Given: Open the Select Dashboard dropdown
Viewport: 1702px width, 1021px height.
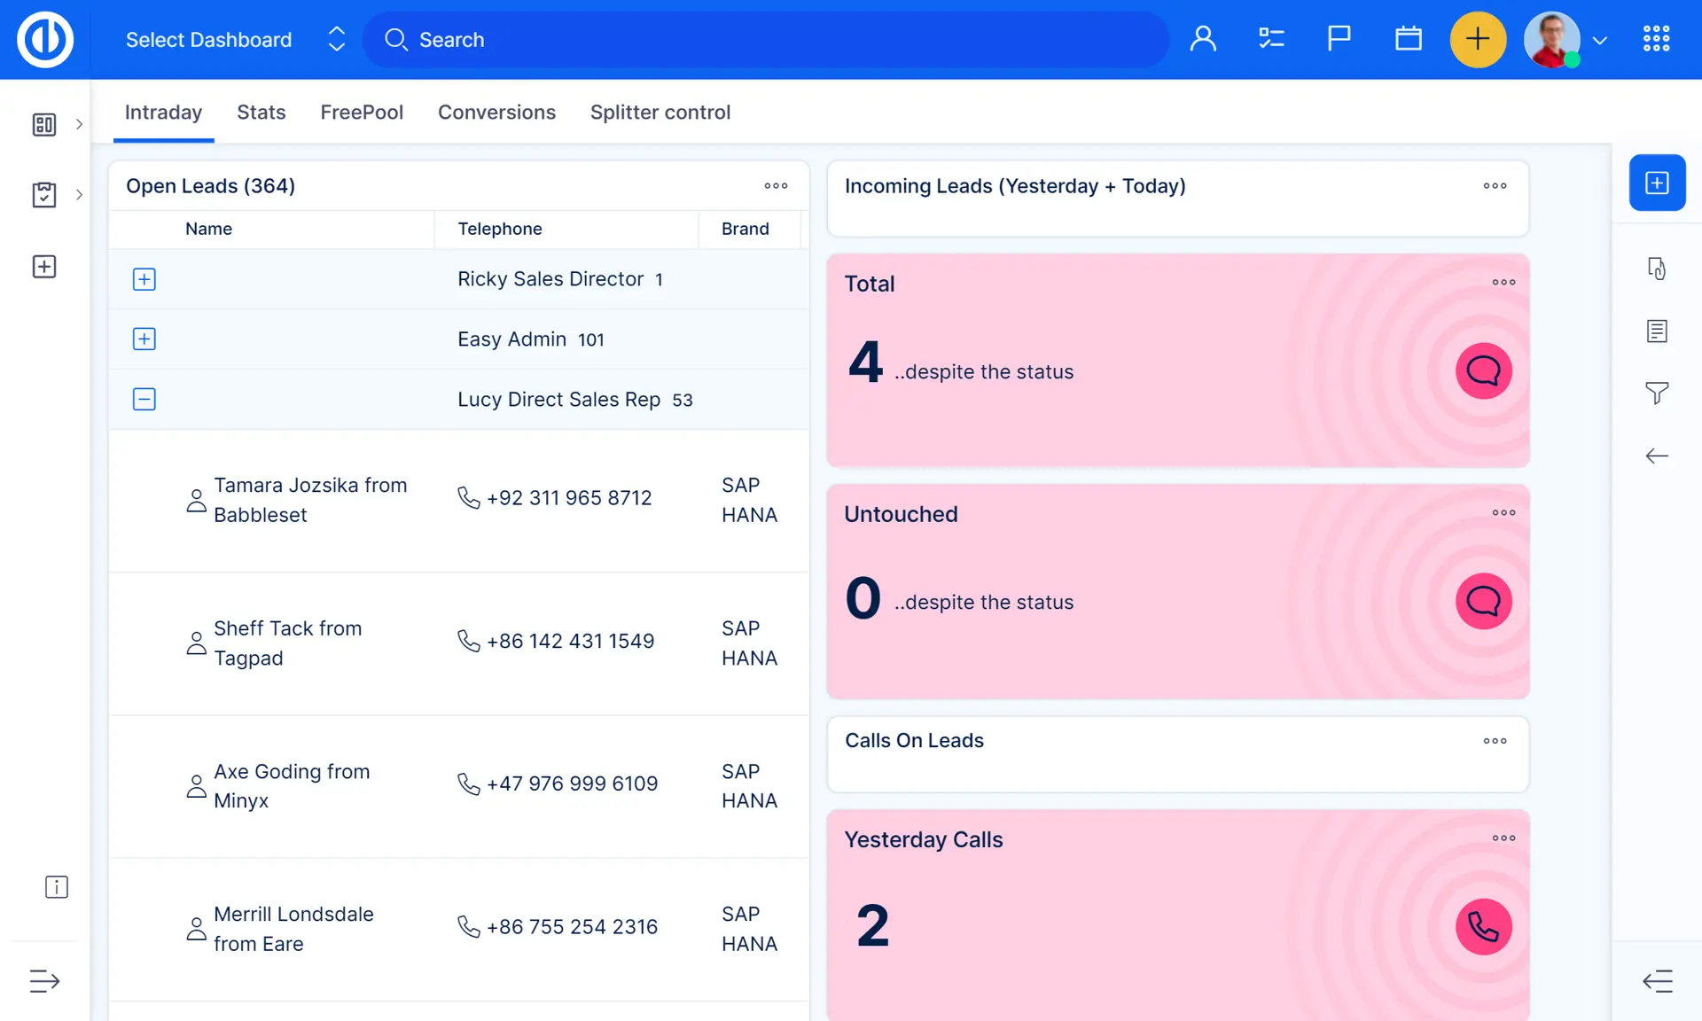Looking at the screenshot, I should pyautogui.click(x=234, y=40).
